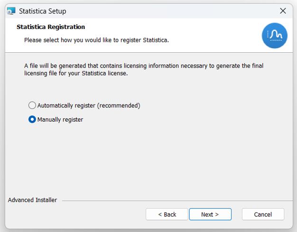Click the horizontal separator line beside Advanced Installer

[x=177, y=201]
